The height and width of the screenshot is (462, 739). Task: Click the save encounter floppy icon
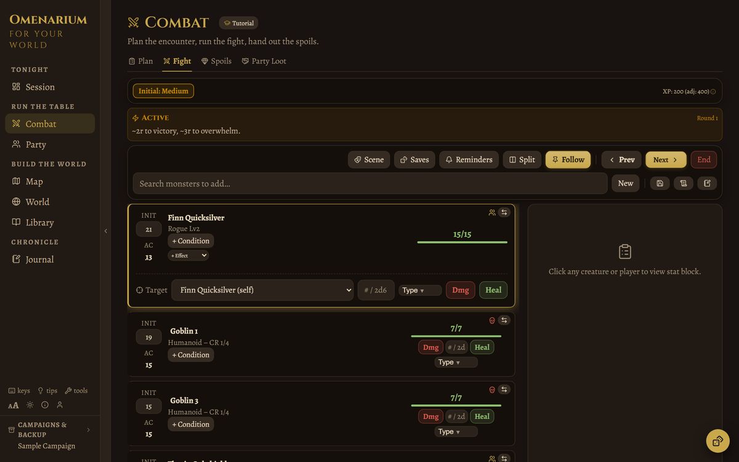(x=660, y=184)
